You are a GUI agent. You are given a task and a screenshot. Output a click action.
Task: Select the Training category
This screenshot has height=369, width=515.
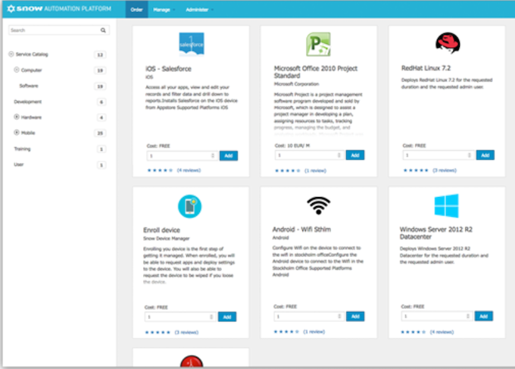point(22,149)
